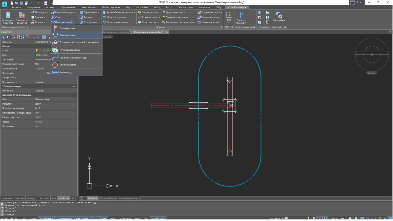Click the green Цвет По слою swatch
Image resolution: width=393 pixels, height=221 pixels.
point(37,55)
